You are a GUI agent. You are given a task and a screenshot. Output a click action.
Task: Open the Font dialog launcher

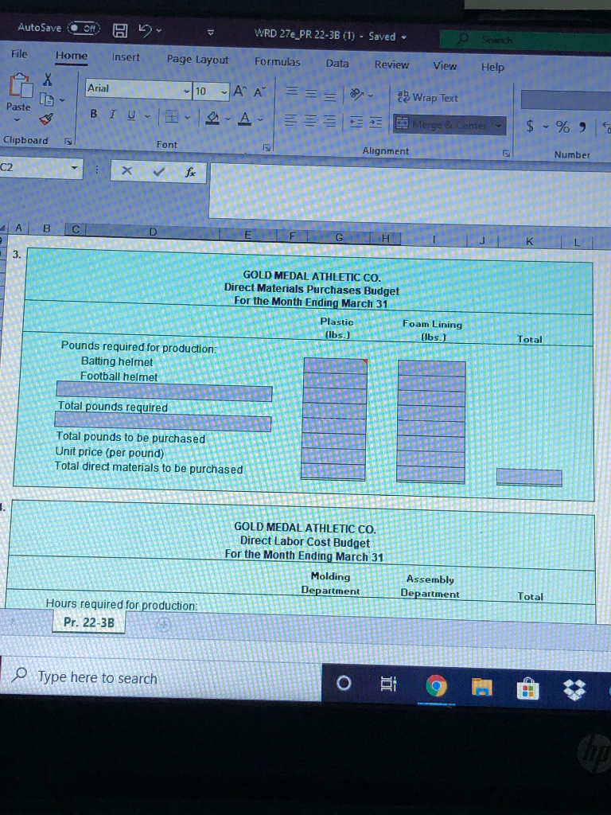coord(267,147)
